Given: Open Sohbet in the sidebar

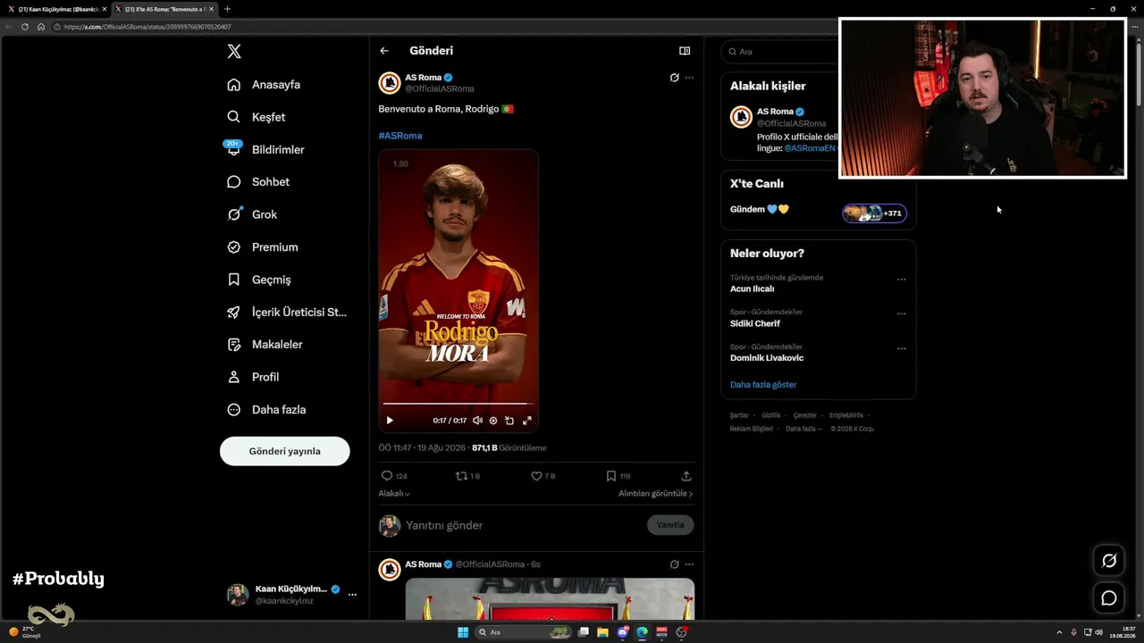Looking at the screenshot, I should pos(258,182).
